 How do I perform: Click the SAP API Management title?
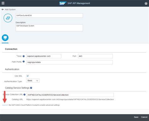[x=79, y=3]
